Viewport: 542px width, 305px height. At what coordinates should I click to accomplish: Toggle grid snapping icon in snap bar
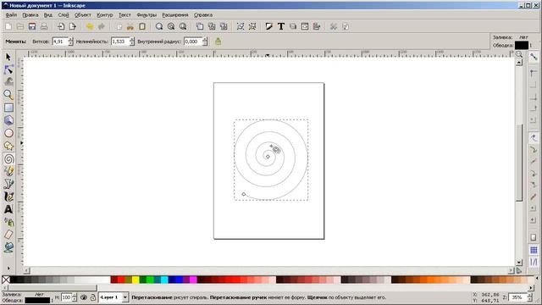534,250
